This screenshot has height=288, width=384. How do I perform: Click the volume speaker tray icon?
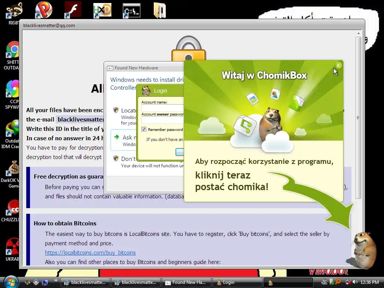(355, 282)
